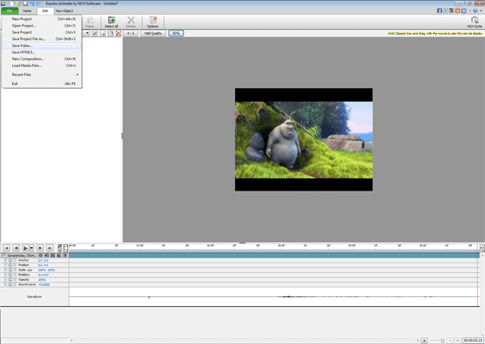Click the video preview on canvas
485x344 pixels.
(x=304, y=140)
